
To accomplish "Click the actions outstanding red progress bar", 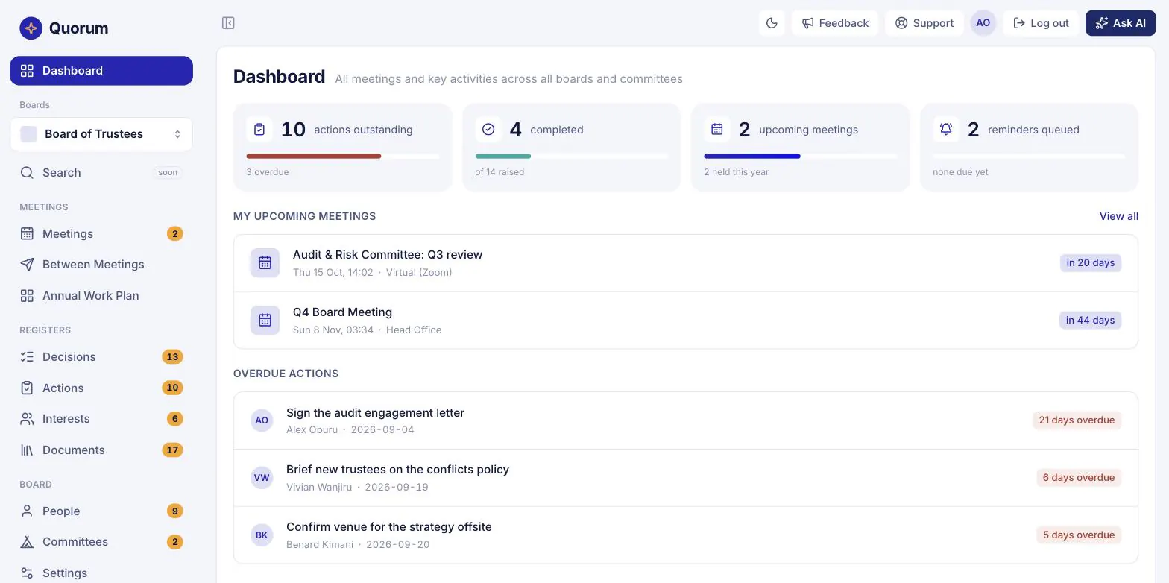I will click(314, 157).
